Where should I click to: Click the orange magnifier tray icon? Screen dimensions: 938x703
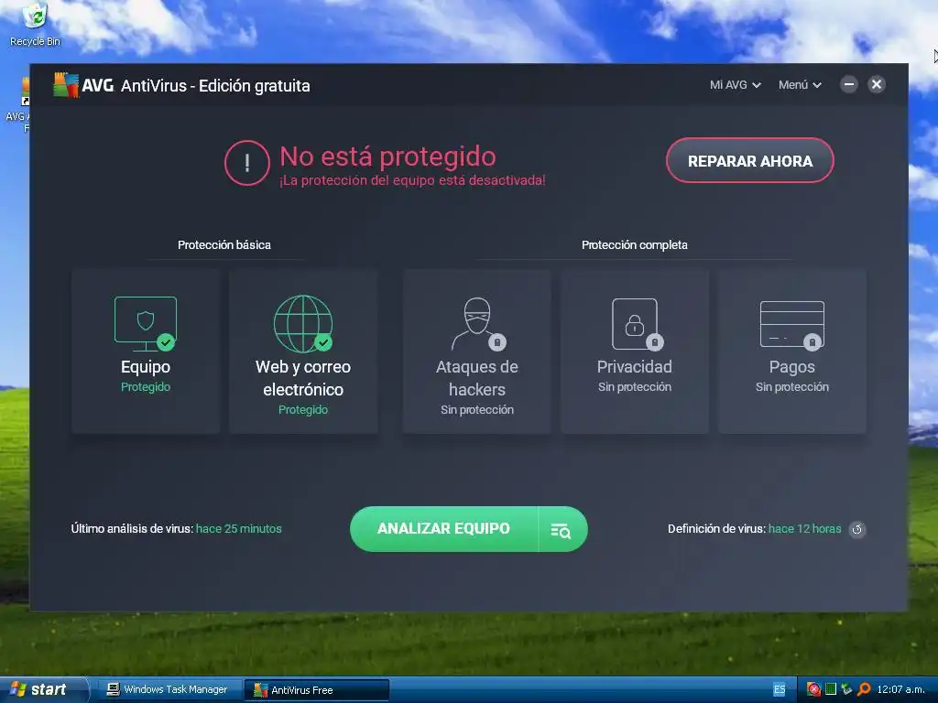pos(863,689)
